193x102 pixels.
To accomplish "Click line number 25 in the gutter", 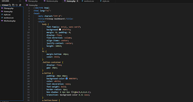I will pyautogui.click(x=28, y=73).
